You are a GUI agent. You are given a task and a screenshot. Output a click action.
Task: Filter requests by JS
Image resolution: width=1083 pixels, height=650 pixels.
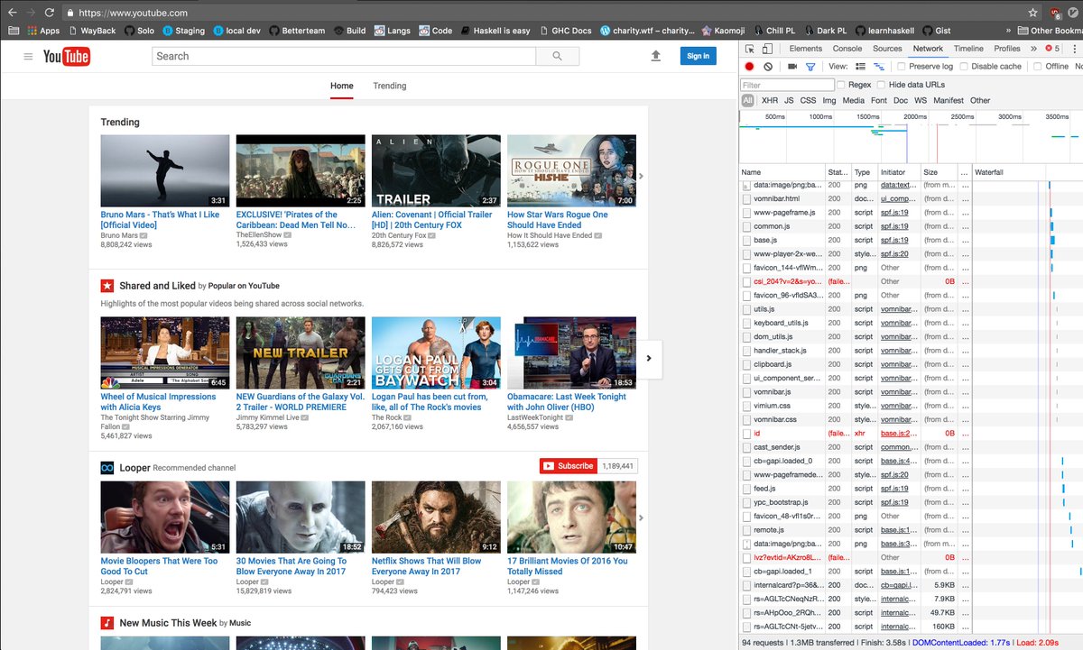789,101
